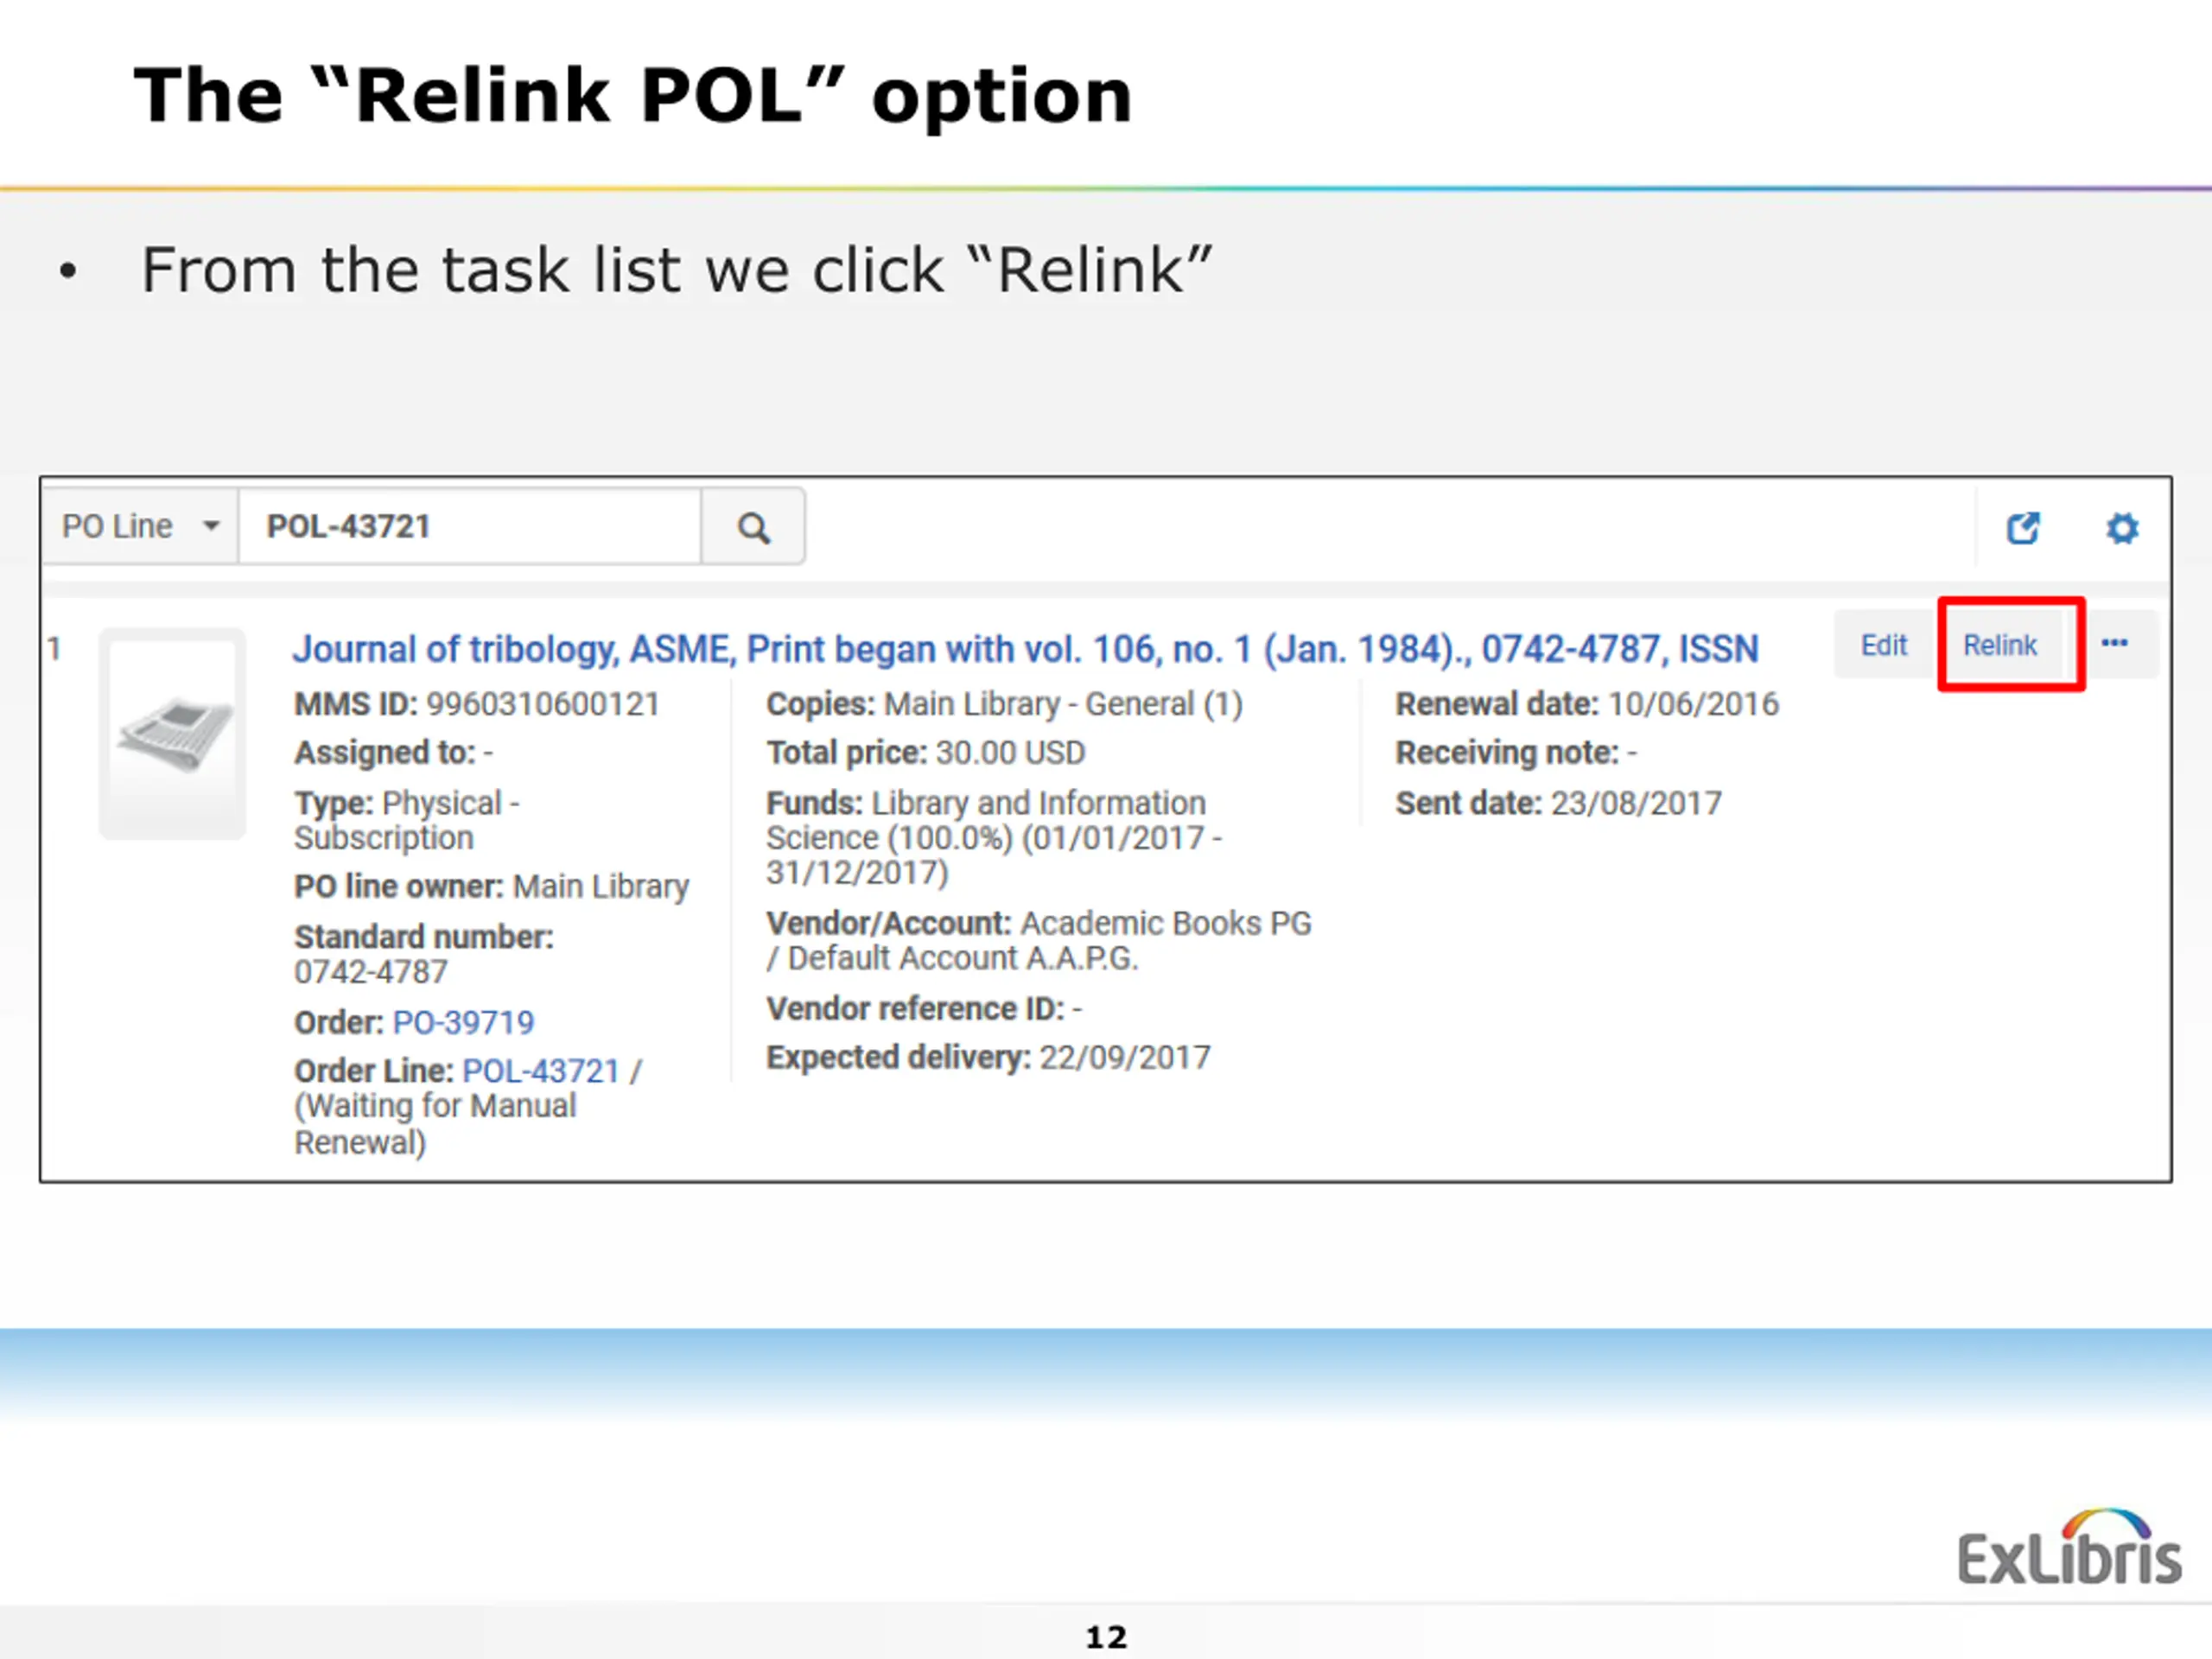
Task: Click the Funds Library and Information Science text
Action: (994, 838)
